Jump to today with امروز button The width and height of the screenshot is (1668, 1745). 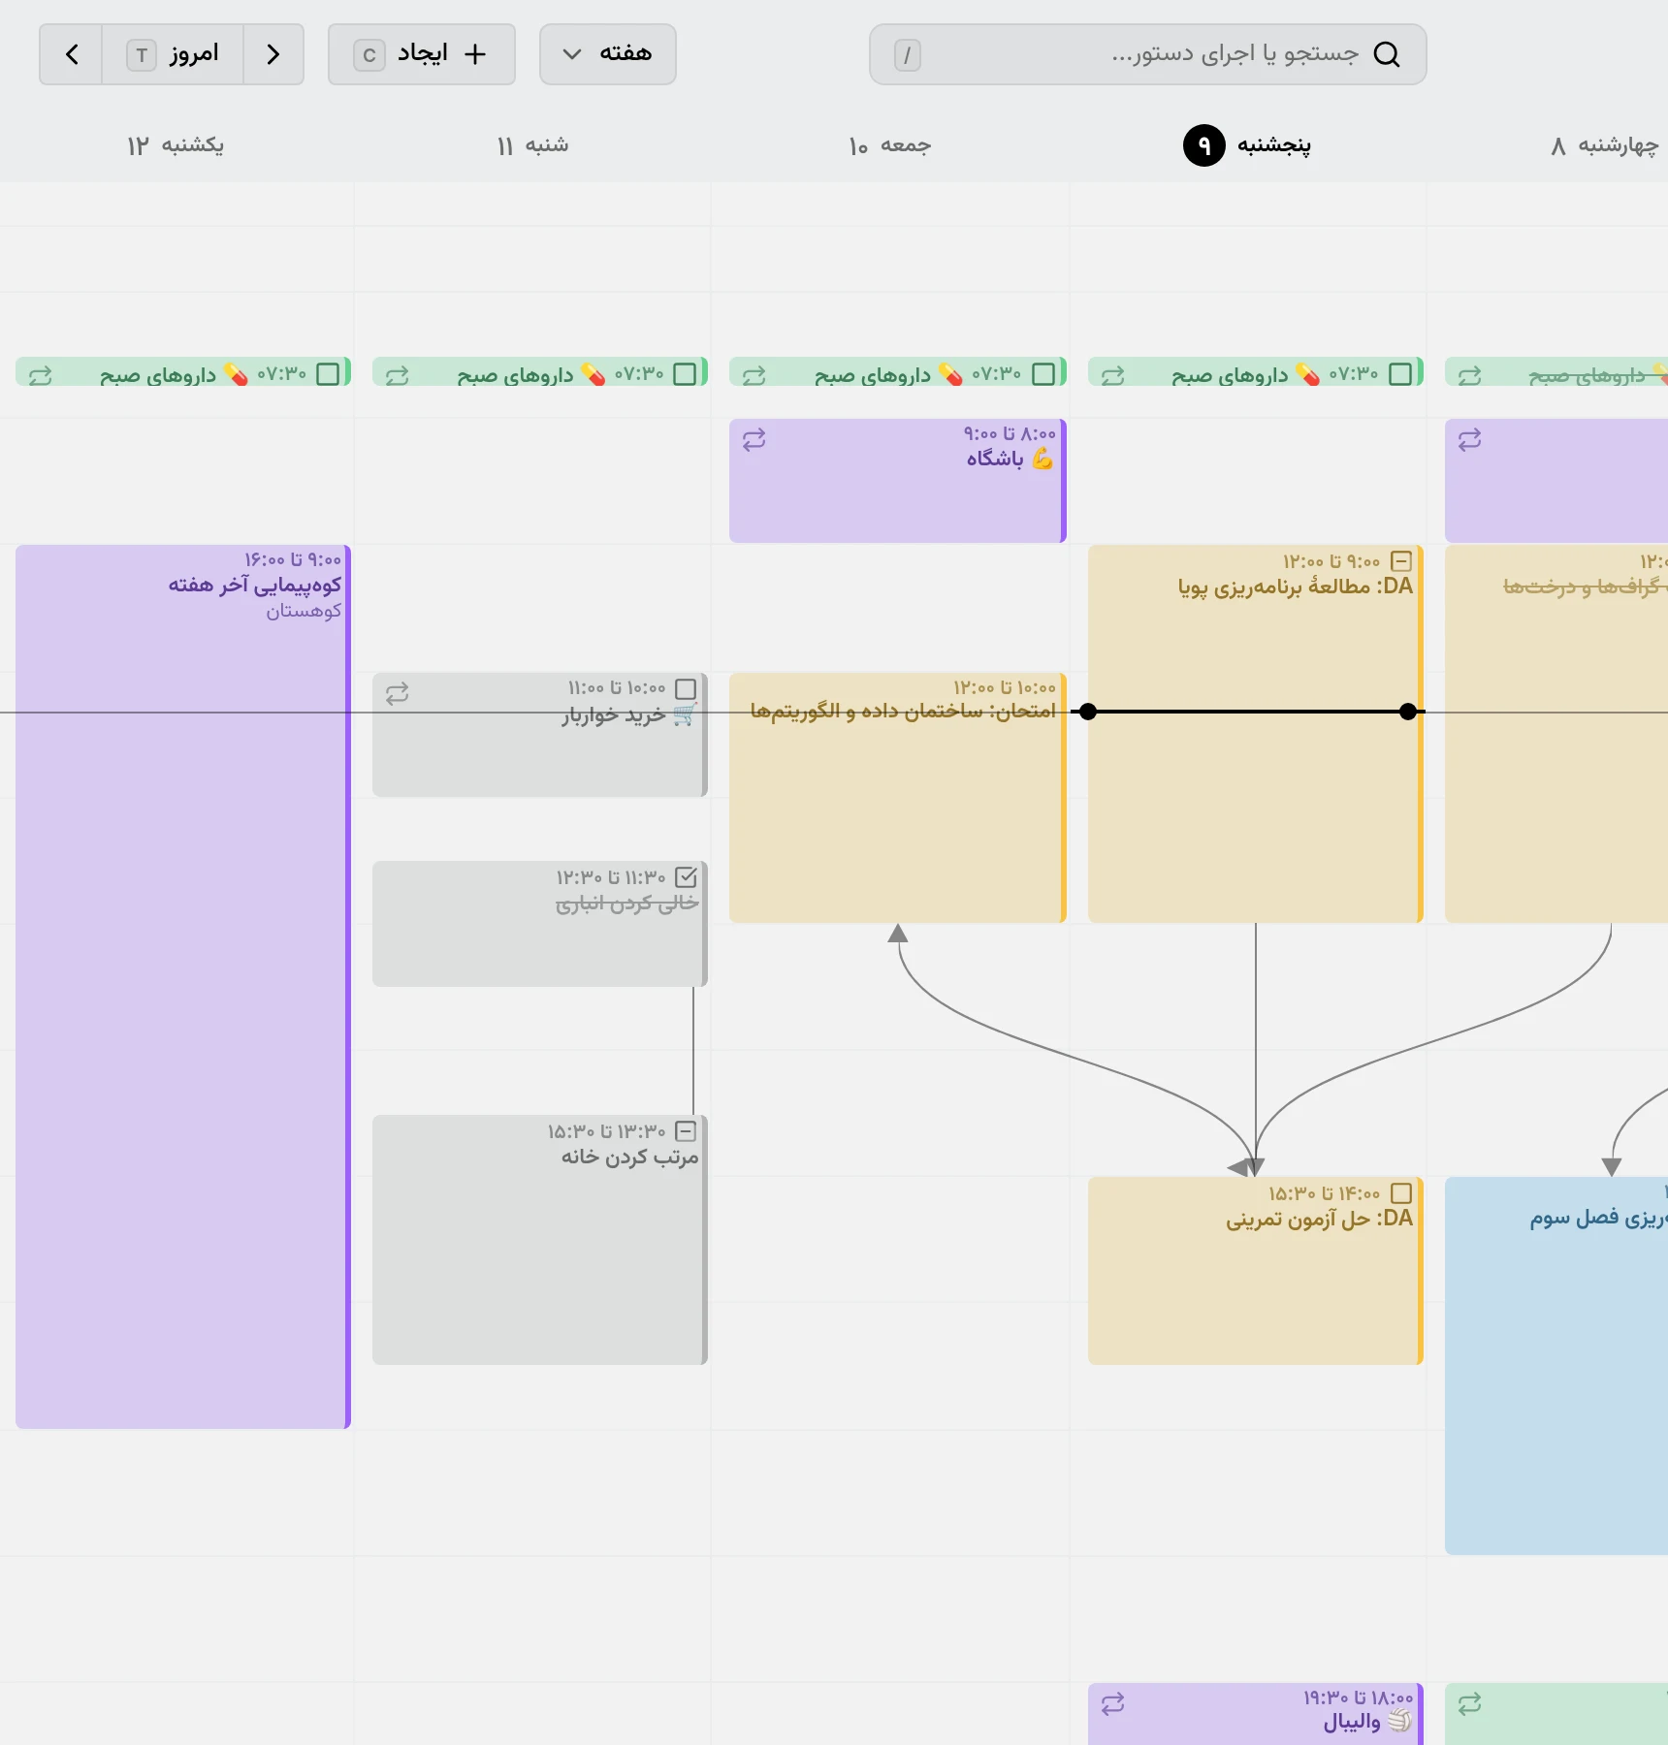click(x=173, y=54)
